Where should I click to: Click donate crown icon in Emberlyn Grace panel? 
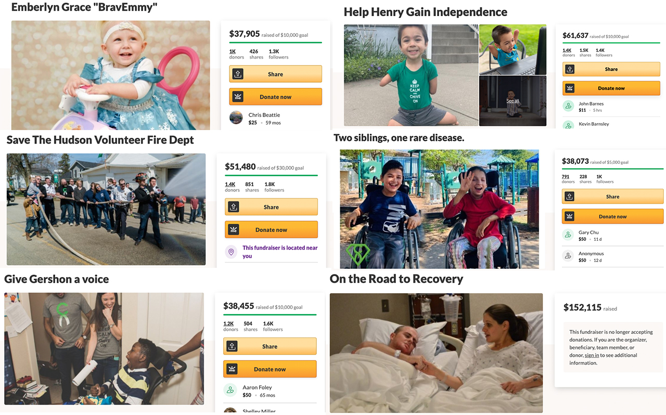point(238,97)
